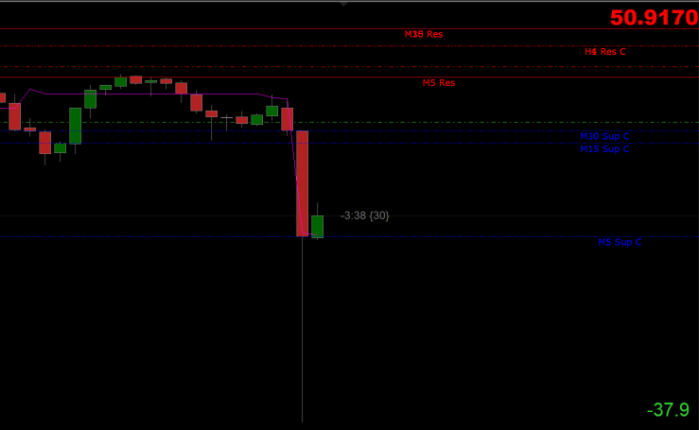
Task: Click the 50.9170 price readout
Action: coord(654,18)
